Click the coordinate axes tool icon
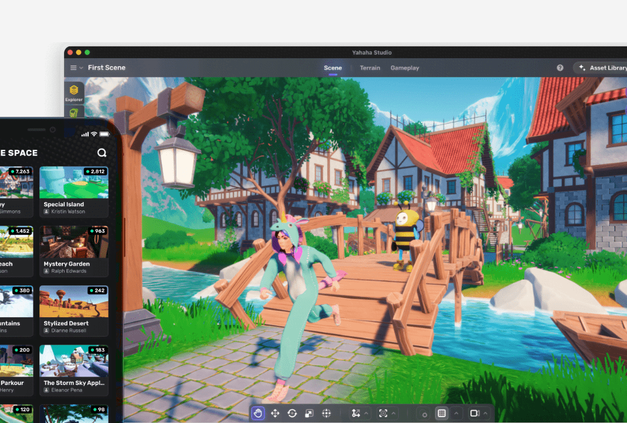 click(x=356, y=413)
